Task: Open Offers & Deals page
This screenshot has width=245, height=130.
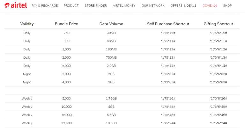Action: [x=183, y=6]
